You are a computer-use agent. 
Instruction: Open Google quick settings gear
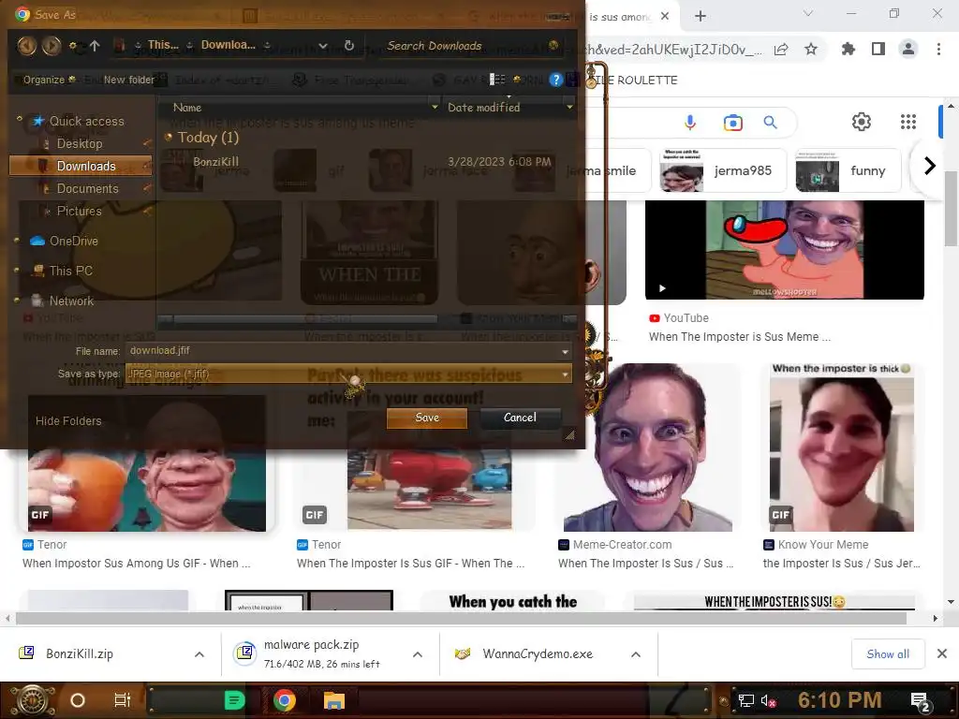click(x=862, y=122)
